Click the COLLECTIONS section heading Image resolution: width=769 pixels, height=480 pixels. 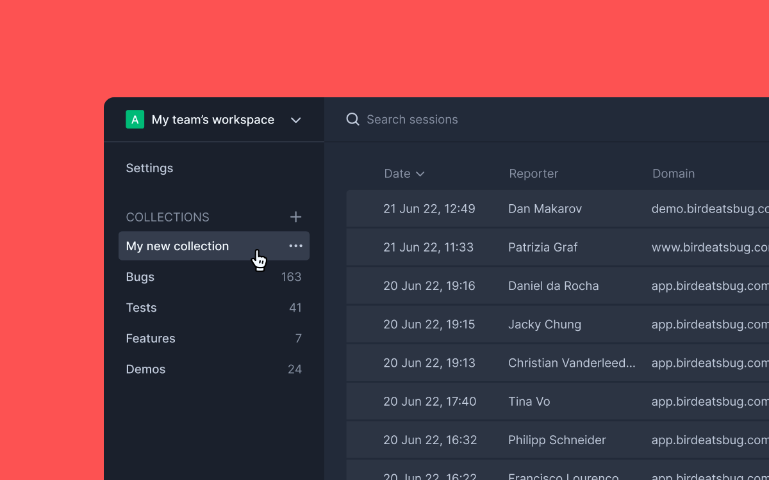167,217
